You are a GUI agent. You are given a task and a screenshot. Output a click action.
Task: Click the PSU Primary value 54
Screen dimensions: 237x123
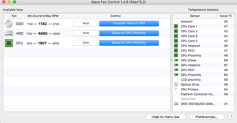pyautogui.click(x=226, y=89)
